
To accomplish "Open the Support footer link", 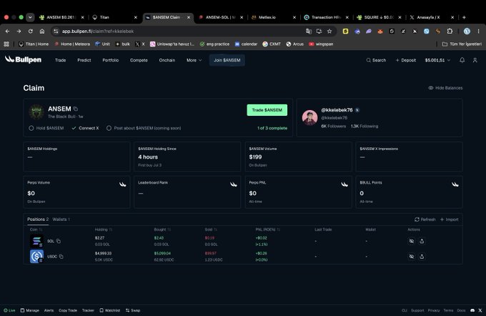I will 417,310.
